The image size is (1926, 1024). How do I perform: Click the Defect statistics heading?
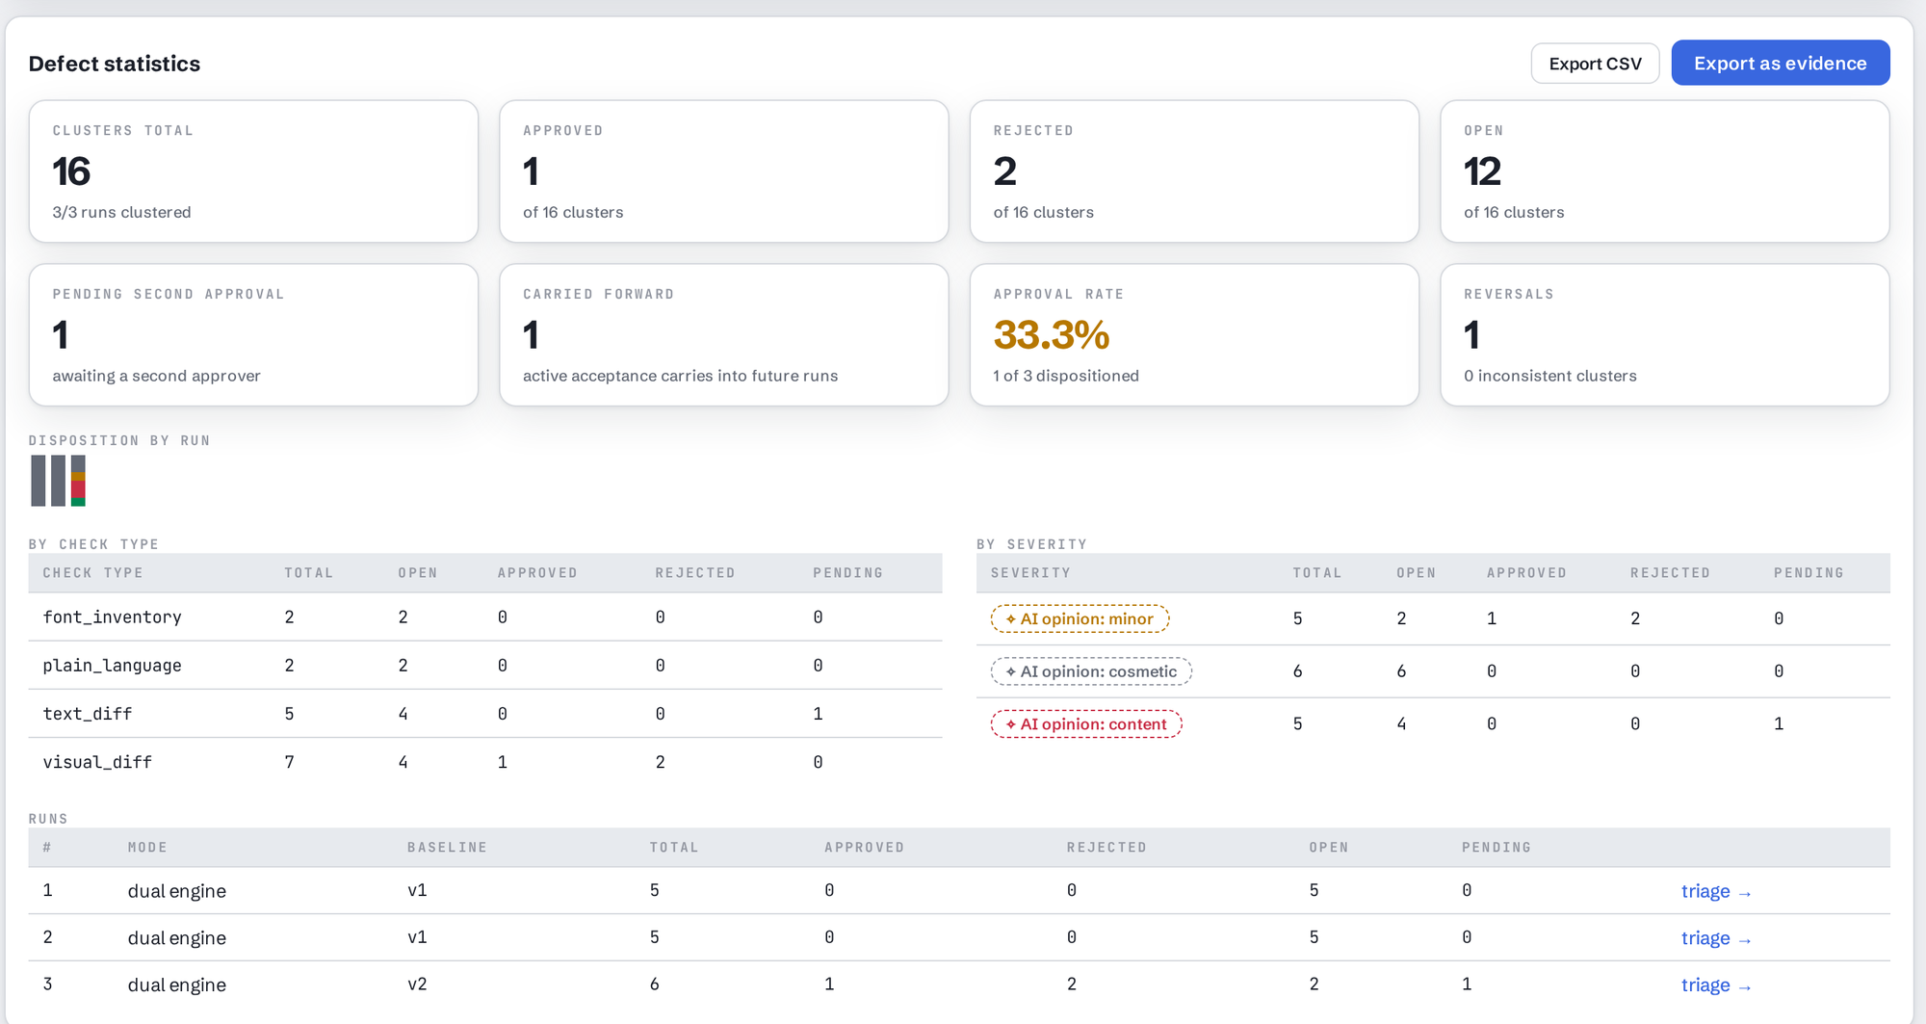point(115,64)
